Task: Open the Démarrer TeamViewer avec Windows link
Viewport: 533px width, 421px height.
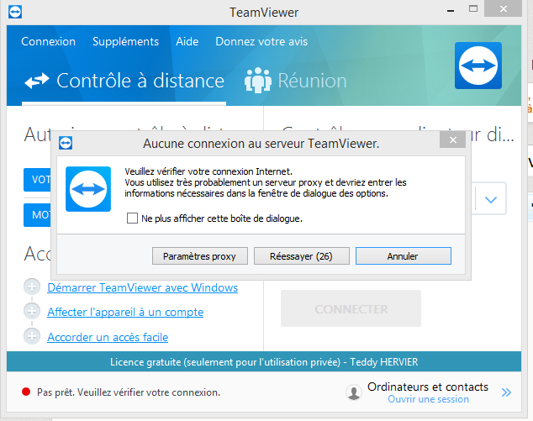Action: [142, 287]
